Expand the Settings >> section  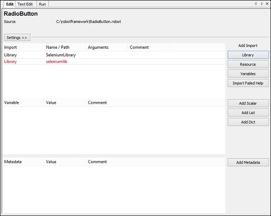tap(17, 37)
